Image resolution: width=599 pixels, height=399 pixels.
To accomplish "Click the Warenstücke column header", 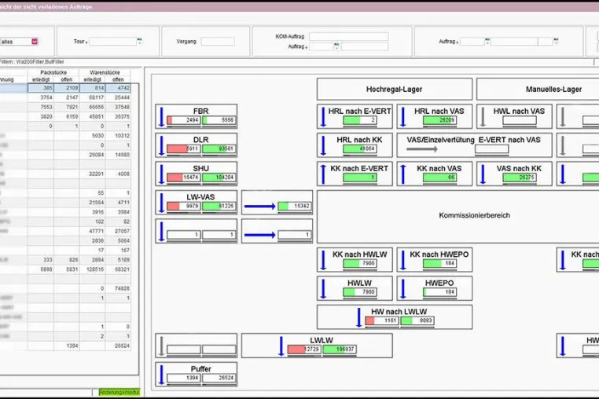I will tap(105, 72).
